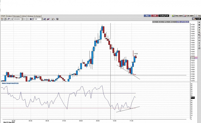Image resolution: width=201 pixels, height=123 pixels.
Task: Click the Relative Strength Index label
Action: tap(10, 83)
